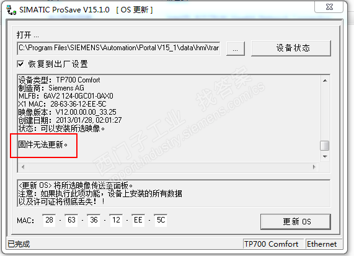
Task: Click the scroll down arrow in log
Action: 325,156
